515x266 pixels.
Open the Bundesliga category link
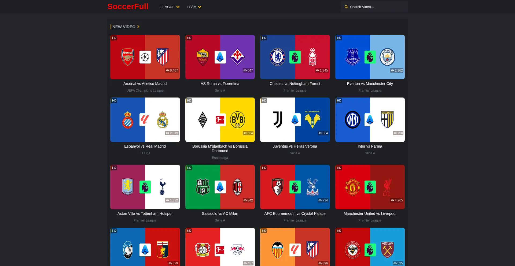pyautogui.click(x=220, y=158)
